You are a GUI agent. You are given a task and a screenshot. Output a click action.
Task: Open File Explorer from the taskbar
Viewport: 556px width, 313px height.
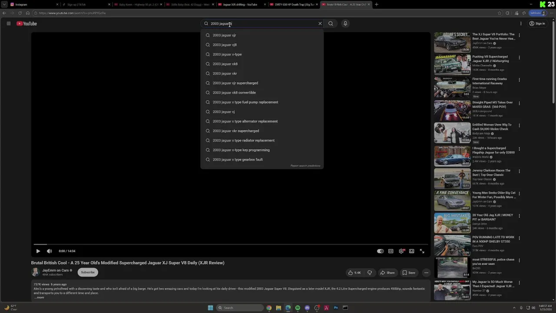(278, 308)
